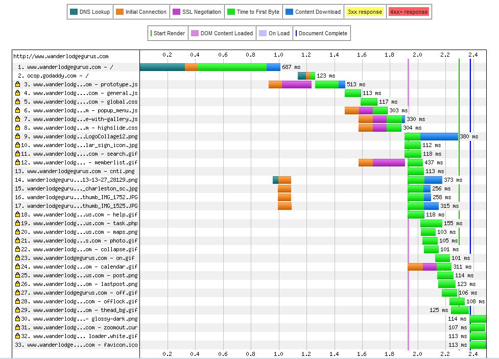Viewport: 499px width, 359px height.
Task: Click the Content Download legend item
Action: click(x=313, y=12)
